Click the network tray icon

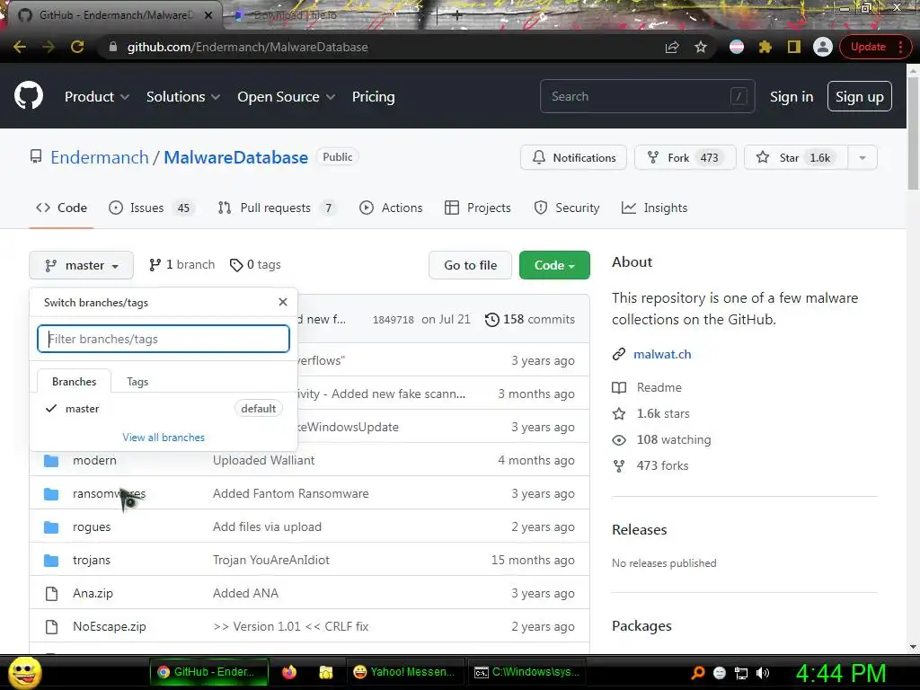741,673
